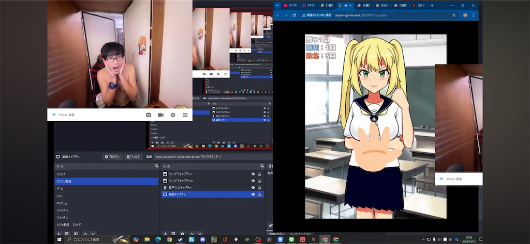Screen dimensions: 530x244
Task: Add a new scene with the plus button
Action: pos(58,234)
